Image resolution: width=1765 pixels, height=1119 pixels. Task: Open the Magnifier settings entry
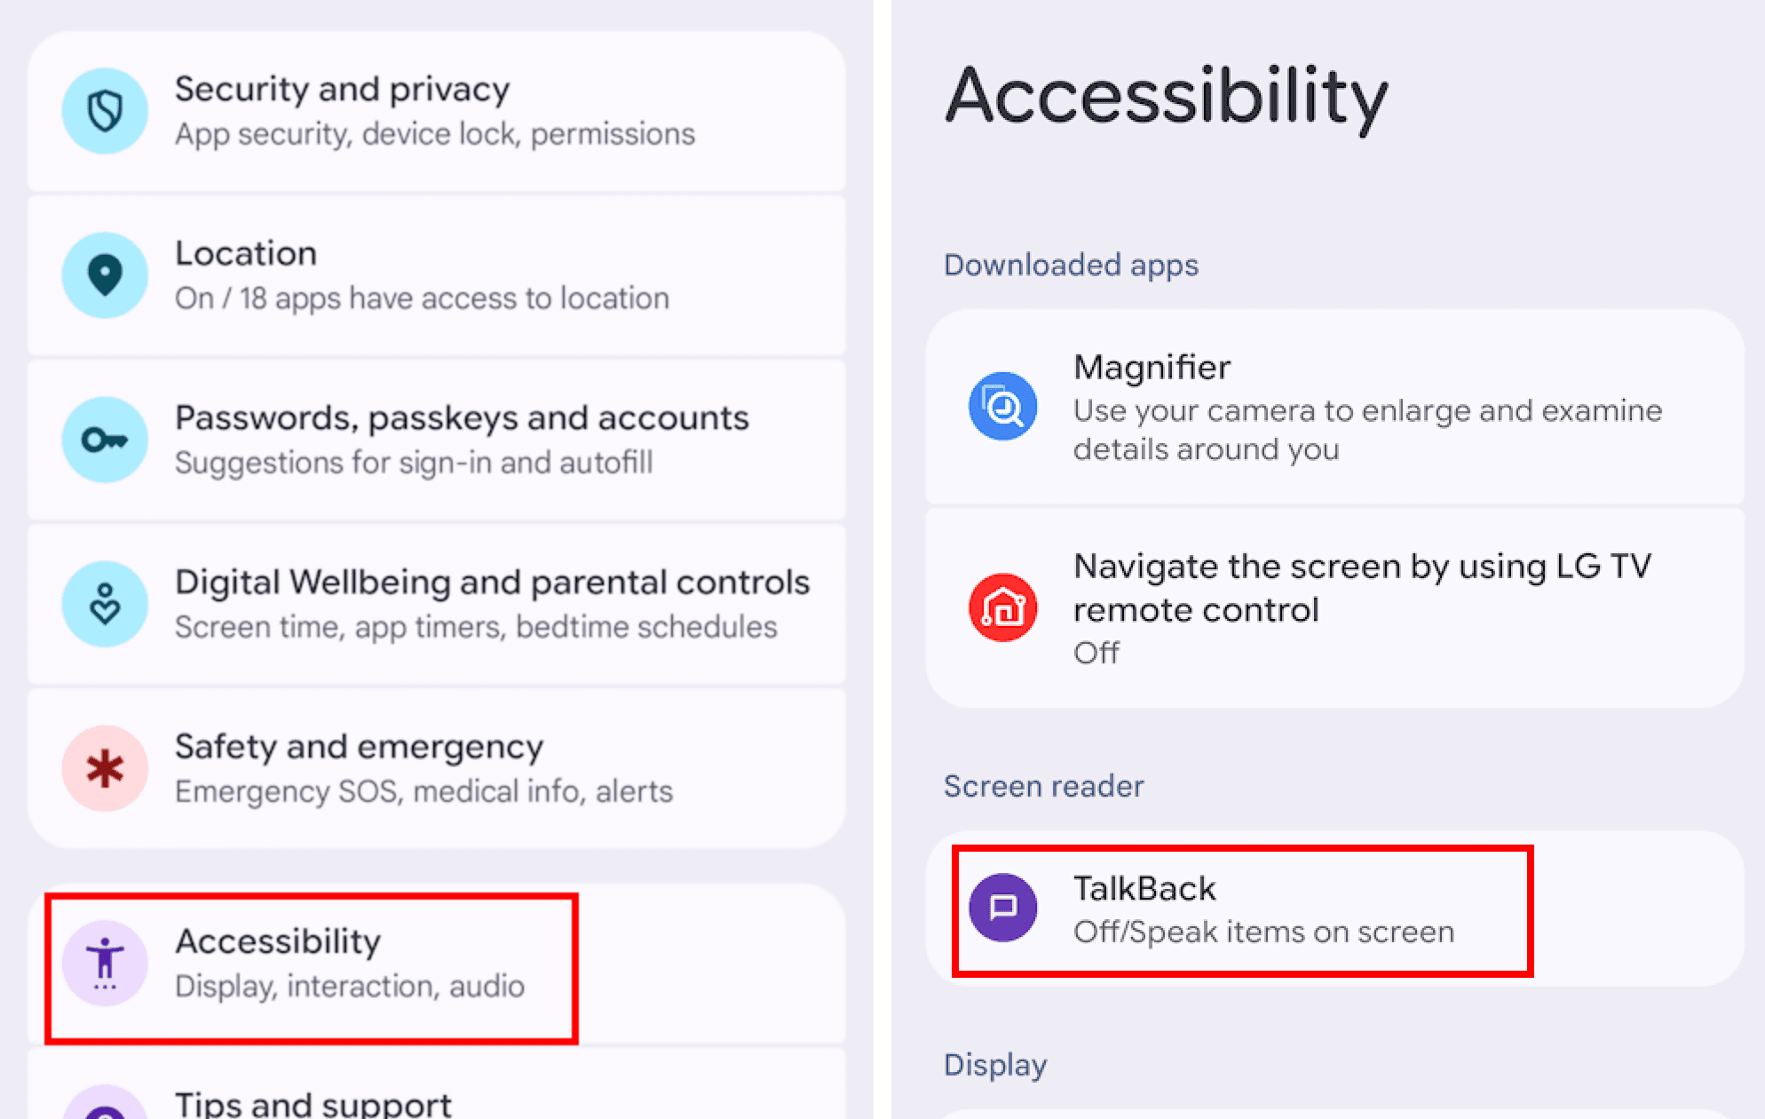(1332, 407)
